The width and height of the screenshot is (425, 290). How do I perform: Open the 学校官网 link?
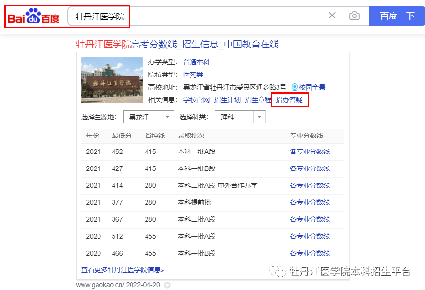(x=196, y=100)
